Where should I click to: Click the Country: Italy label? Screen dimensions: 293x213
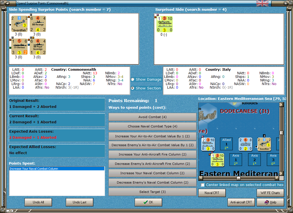point(218,69)
